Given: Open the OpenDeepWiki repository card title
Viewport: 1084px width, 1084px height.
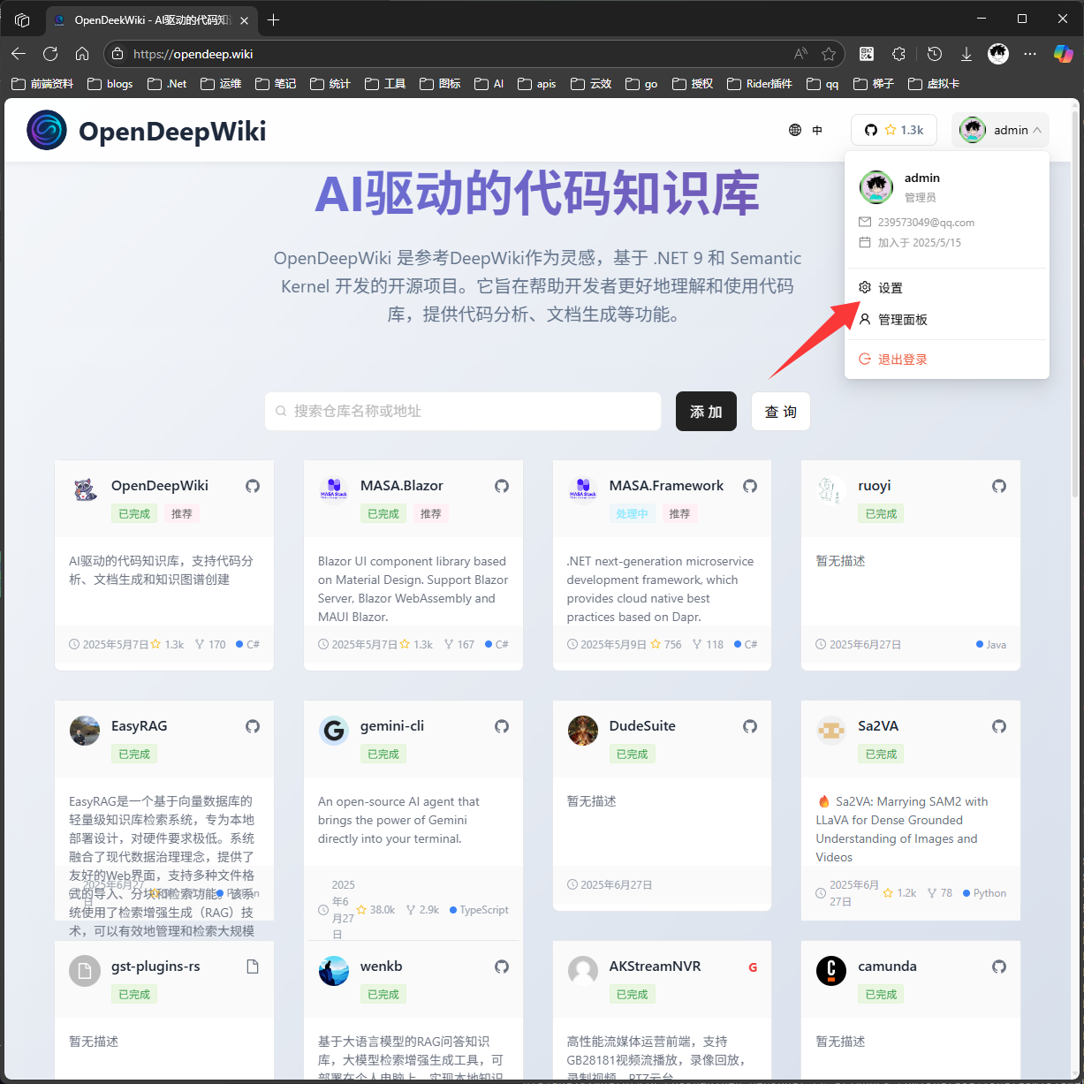Looking at the screenshot, I should tap(160, 485).
